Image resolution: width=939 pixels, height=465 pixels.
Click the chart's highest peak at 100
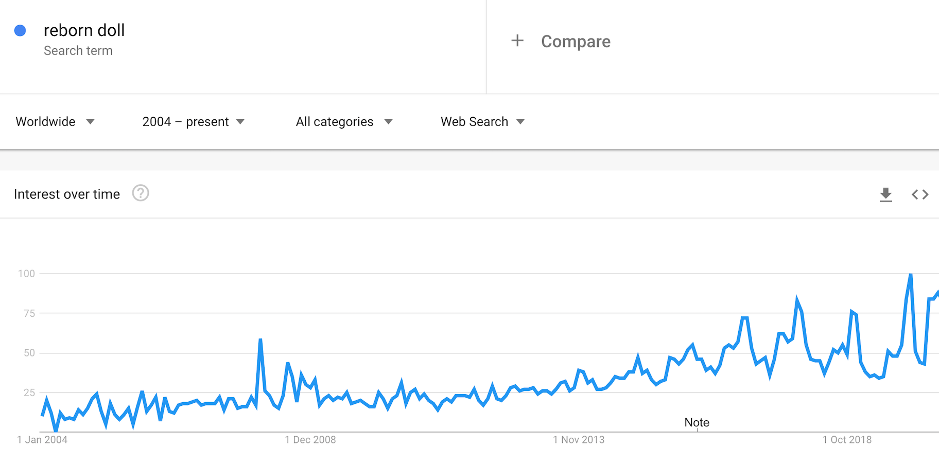[x=911, y=275]
